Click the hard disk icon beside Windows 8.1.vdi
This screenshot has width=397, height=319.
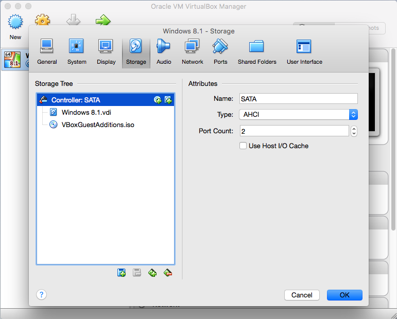(x=54, y=112)
